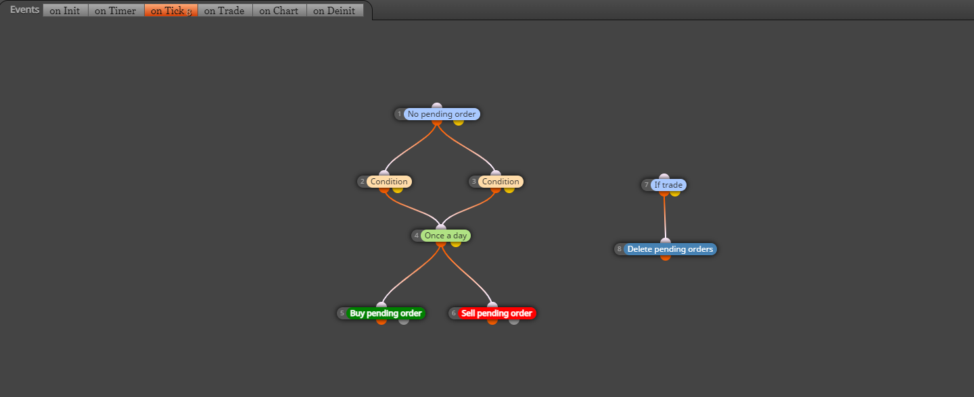Click the yellow output connector of Condition block 3
Screen dimensions: 974x397
509,189
